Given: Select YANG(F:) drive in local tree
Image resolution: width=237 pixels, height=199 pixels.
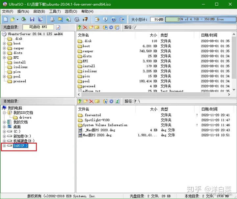Looking at the screenshot, I should pyautogui.click(x=20, y=146).
